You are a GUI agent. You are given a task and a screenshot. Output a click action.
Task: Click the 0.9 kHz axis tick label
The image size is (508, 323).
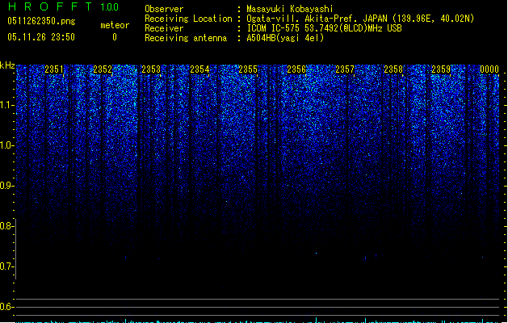pos(6,186)
